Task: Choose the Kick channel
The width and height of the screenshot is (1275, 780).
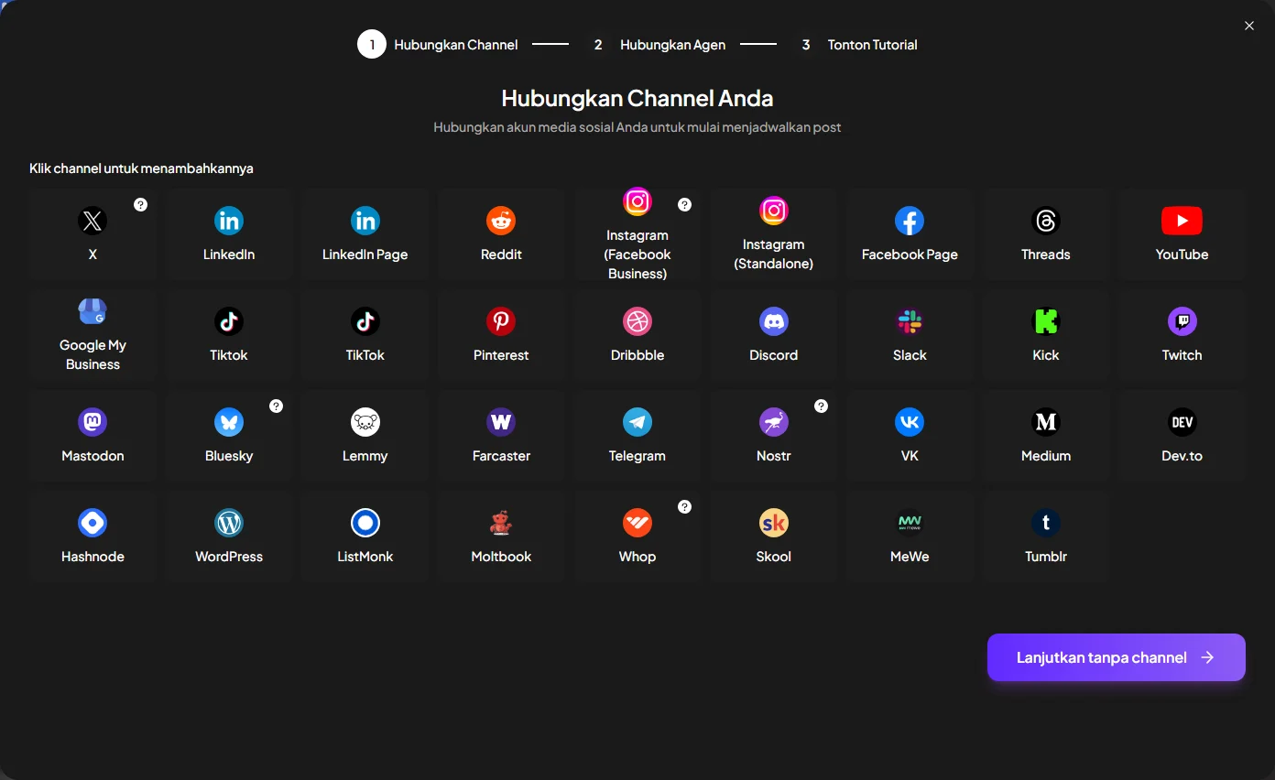Action: point(1046,335)
